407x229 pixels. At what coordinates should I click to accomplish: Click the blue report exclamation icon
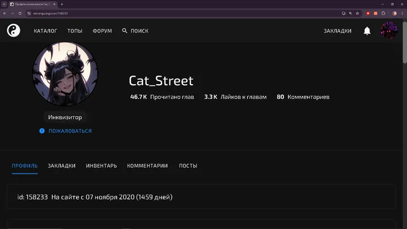tap(42, 131)
